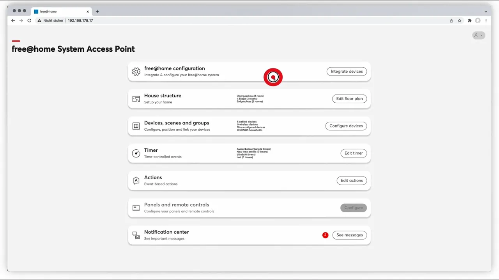Go forward with the browser forward arrow
Image resolution: width=499 pixels, height=280 pixels.
point(21,21)
